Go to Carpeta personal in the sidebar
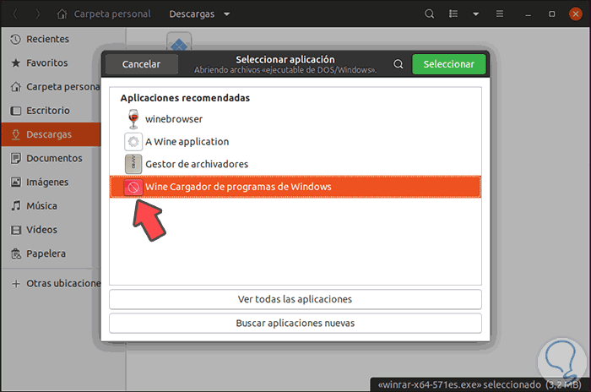The image size is (591, 392). 52,87
